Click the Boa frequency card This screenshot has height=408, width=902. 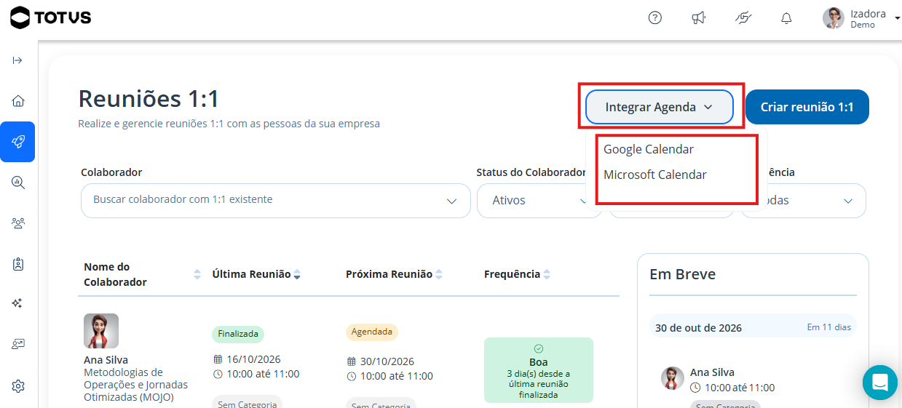coord(539,370)
